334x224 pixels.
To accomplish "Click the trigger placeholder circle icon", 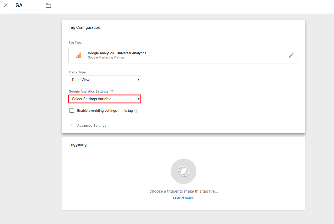I will pyautogui.click(x=184, y=171).
